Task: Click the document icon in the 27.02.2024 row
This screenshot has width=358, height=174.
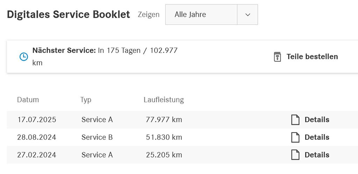Action: pos(295,155)
